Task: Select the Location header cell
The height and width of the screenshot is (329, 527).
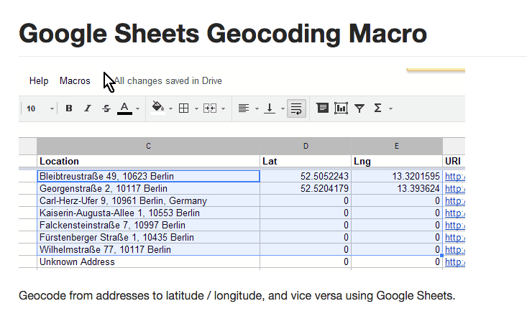Action: point(148,162)
